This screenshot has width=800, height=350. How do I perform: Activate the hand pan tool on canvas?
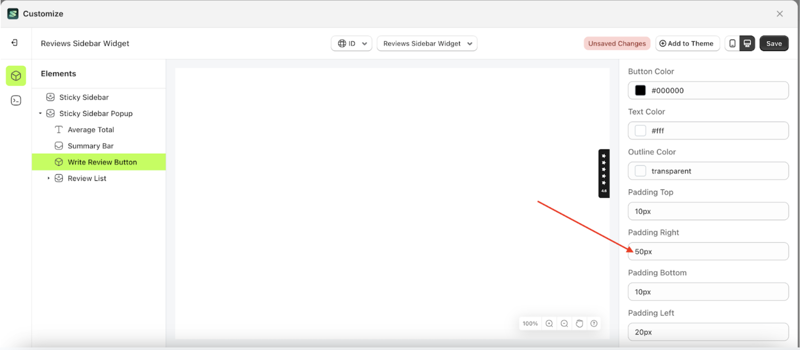579,323
